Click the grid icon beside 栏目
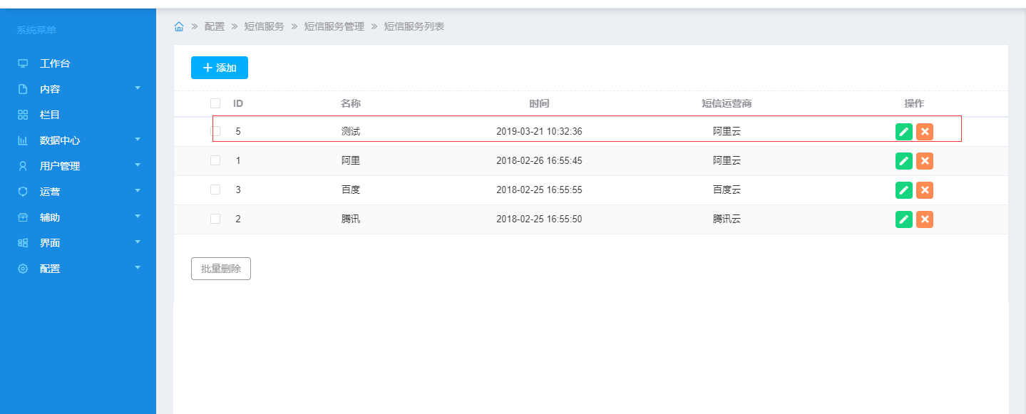1026x414 pixels. 23,115
